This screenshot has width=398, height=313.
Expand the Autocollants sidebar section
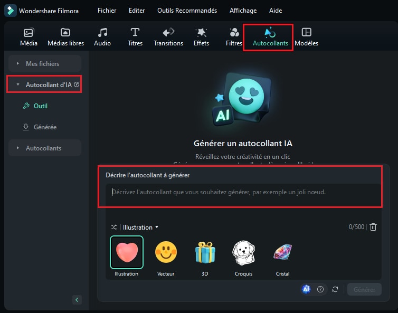tap(45, 148)
